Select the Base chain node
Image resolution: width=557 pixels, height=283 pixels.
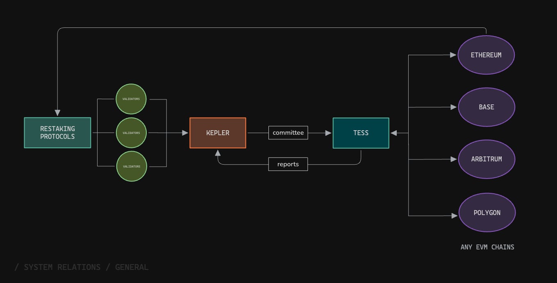coord(487,107)
